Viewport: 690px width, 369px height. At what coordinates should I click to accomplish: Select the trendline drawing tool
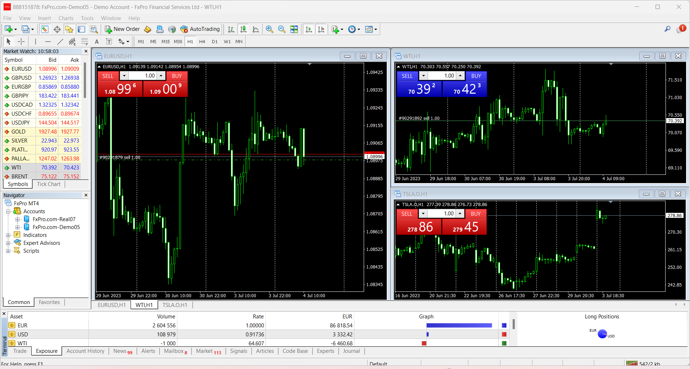[x=60, y=42]
